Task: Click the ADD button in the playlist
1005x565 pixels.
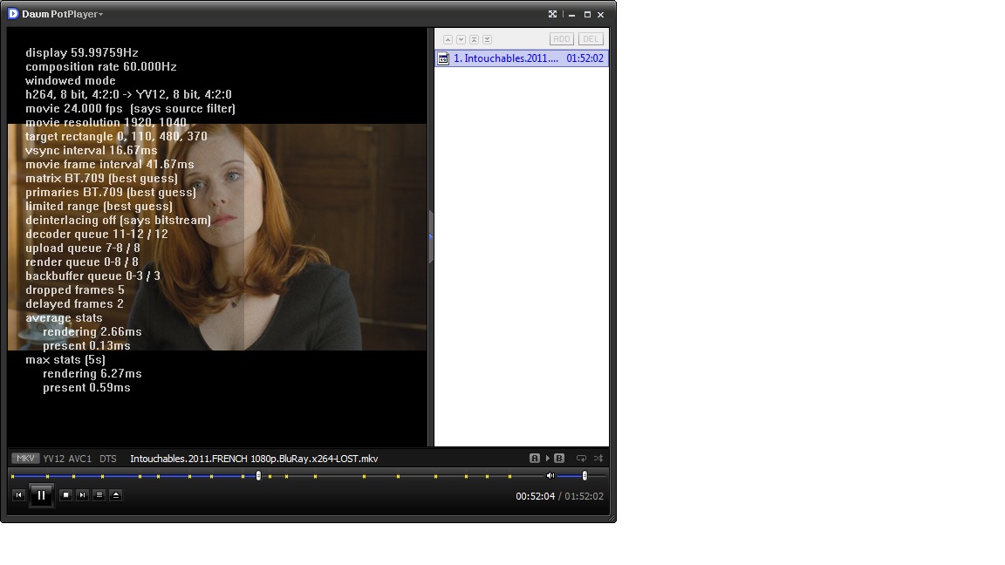Action: coord(562,39)
